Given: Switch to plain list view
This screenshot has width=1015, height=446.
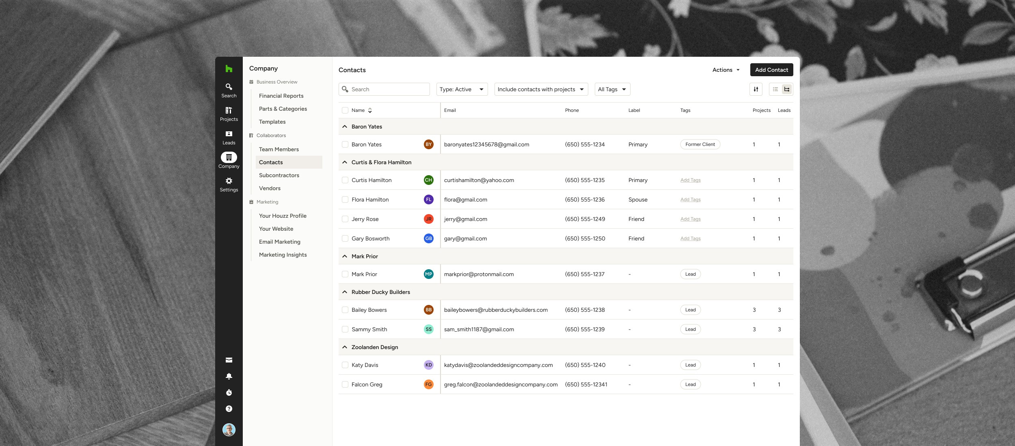Looking at the screenshot, I should 775,89.
